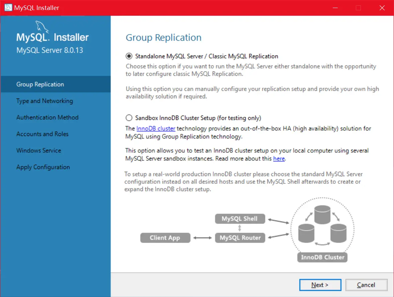This screenshot has width=394, height=297.
Task: Click the MySQL Router diagram box
Action: [240, 238]
